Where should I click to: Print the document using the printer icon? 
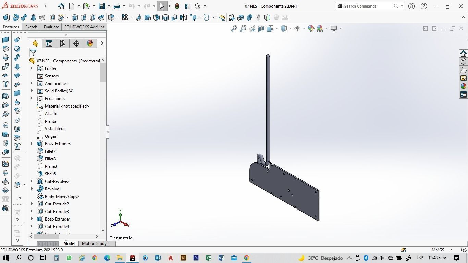(x=117, y=6)
